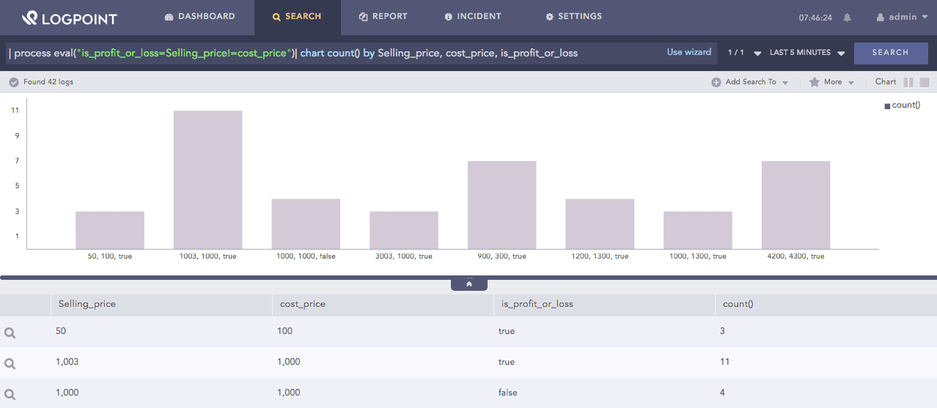Click magnifier icon for Selling_price 50 row
Viewport: 937px width, 408px height.
tap(10, 333)
